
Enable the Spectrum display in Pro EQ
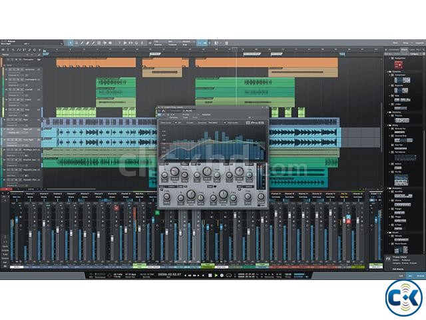pyautogui.click(x=202, y=123)
